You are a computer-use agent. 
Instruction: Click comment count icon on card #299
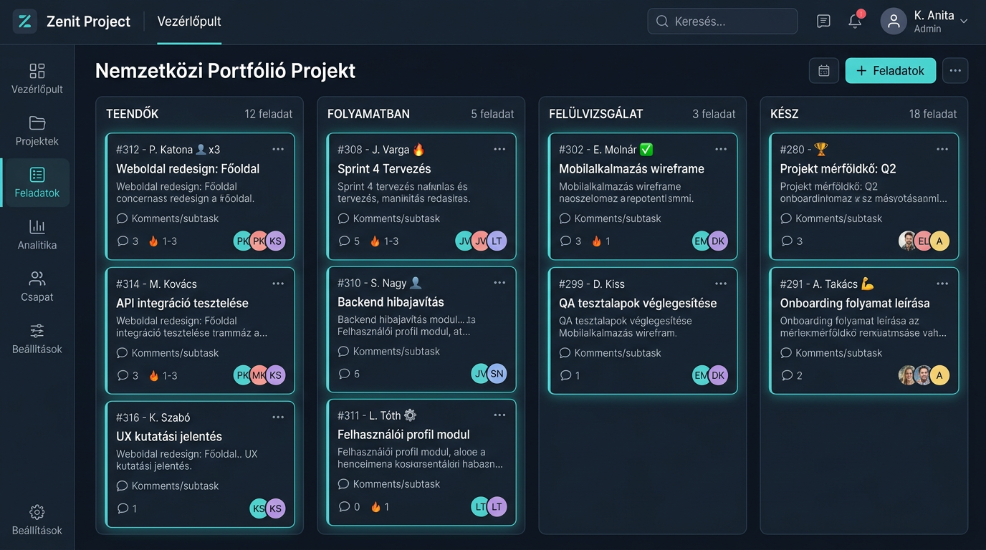[565, 375]
